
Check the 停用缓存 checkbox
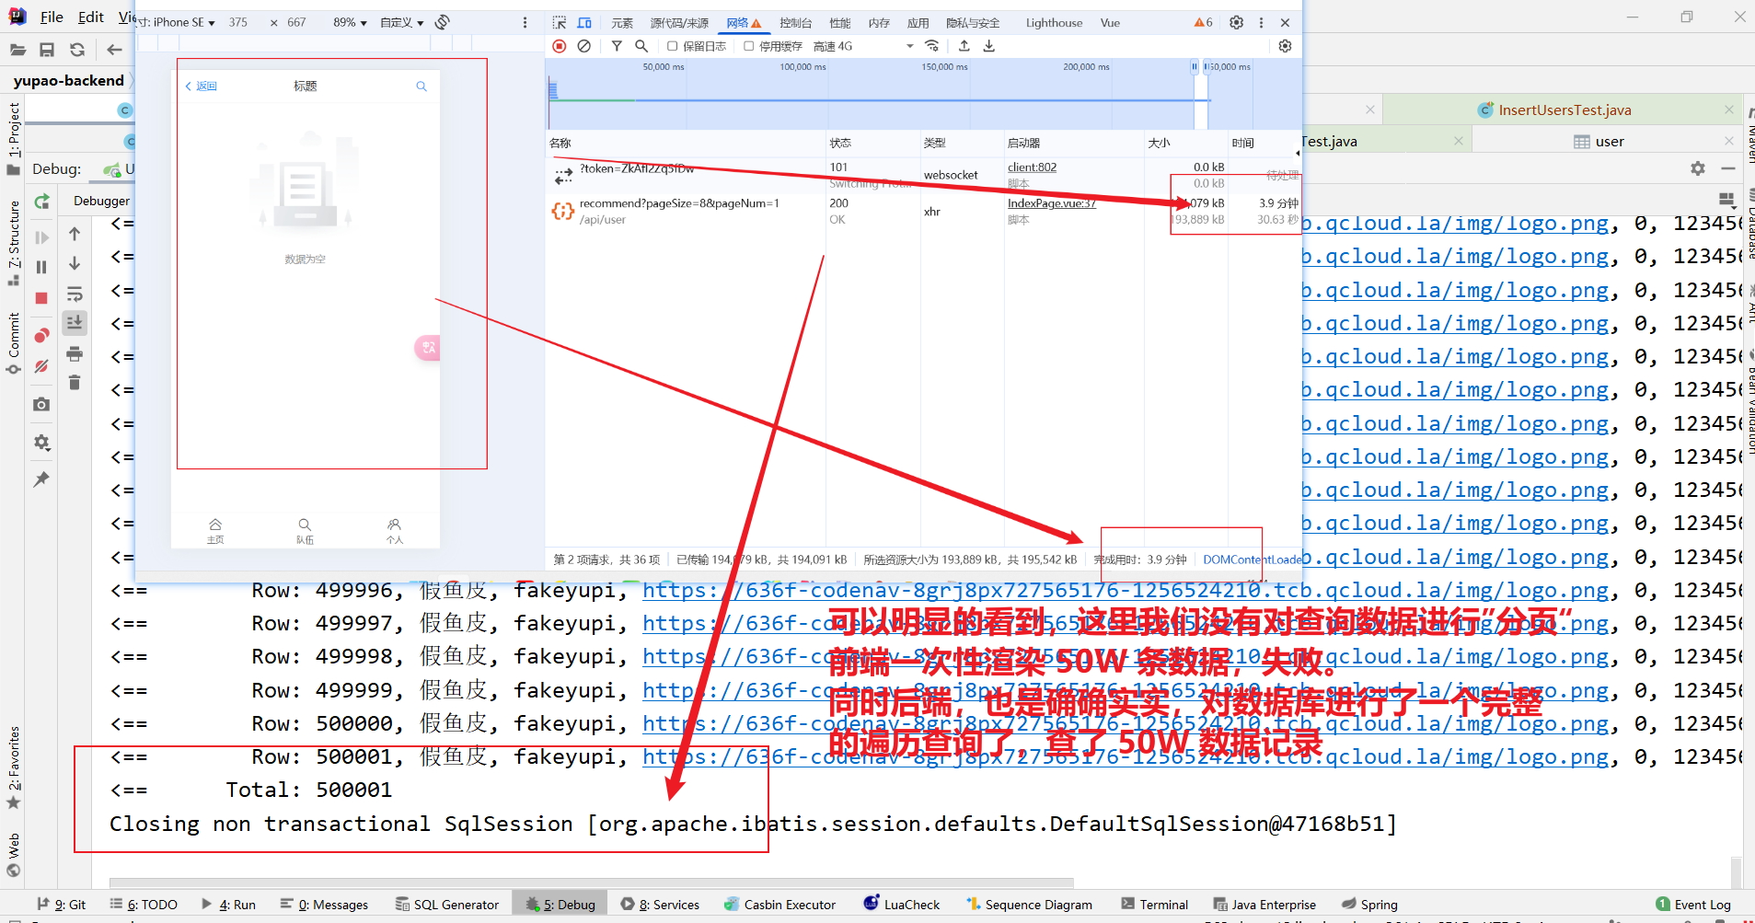749,46
